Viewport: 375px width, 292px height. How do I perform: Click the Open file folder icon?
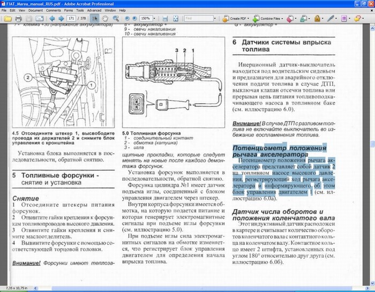click(x=7, y=18)
